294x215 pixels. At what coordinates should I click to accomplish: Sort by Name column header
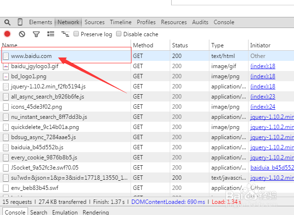point(65,45)
